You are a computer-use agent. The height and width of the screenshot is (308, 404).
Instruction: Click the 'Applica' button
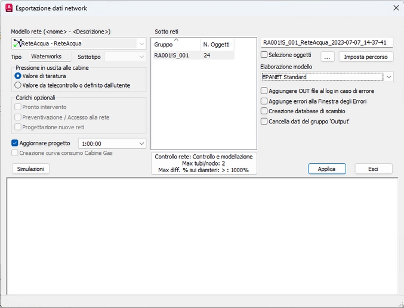(326, 169)
